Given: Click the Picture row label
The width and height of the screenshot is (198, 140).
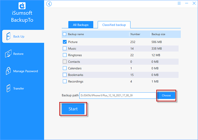Looking at the screenshot, I should pyautogui.click(x=73, y=42).
